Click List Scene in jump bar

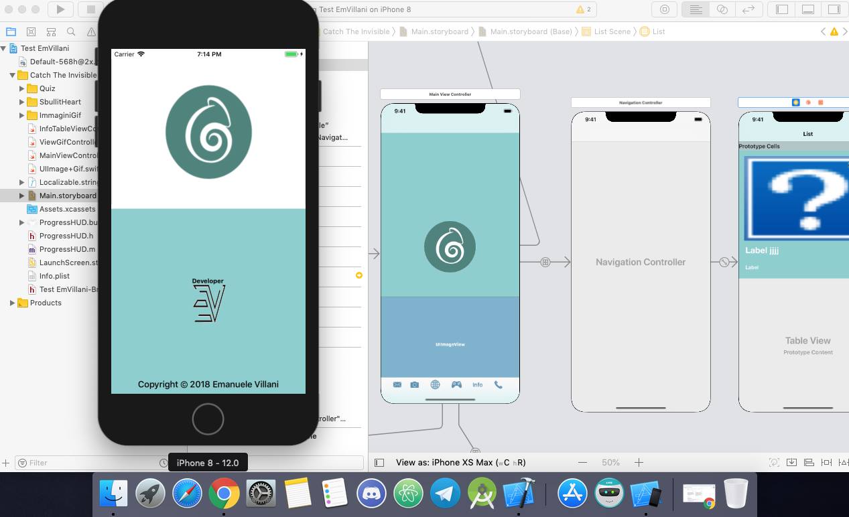pyautogui.click(x=606, y=31)
